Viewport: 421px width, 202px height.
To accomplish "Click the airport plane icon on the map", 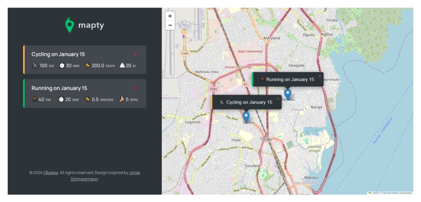I will [x=184, y=36].
